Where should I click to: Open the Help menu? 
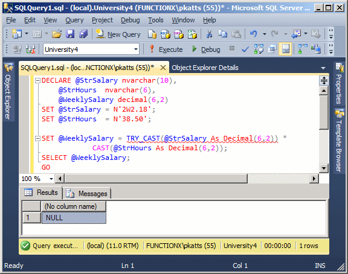point(209,20)
